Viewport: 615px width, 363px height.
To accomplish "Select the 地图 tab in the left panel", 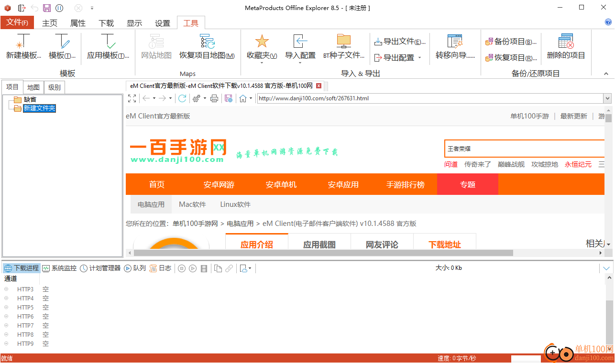I will 33,87.
